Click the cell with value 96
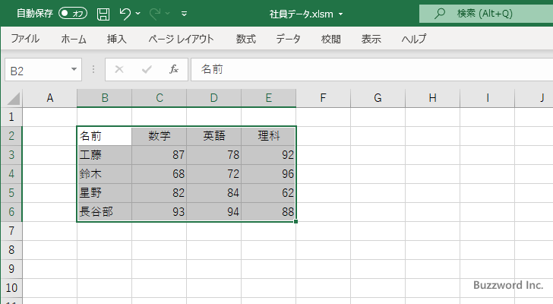The height and width of the screenshot is (304, 553). [x=268, y=174]
